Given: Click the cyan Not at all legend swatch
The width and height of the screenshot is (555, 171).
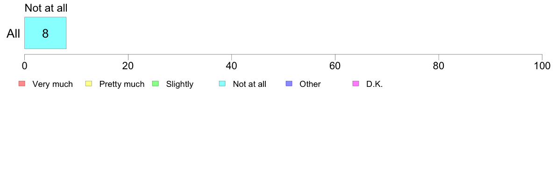Looking at the screenshot, I should pos(222,84).
